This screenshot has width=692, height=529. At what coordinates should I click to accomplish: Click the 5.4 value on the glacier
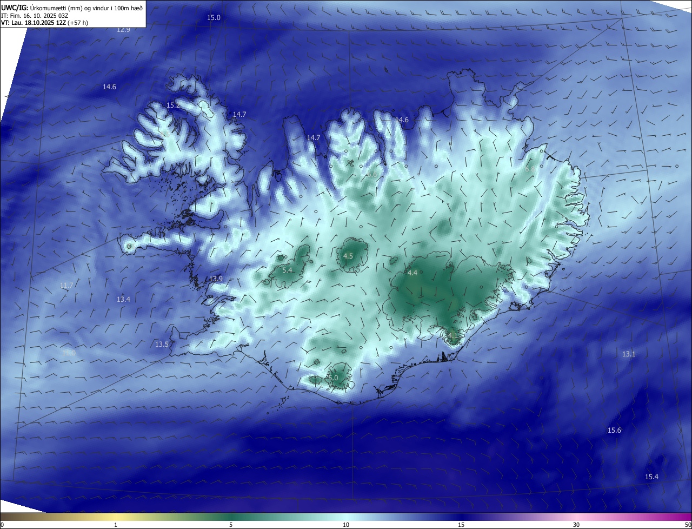point(287,270)
